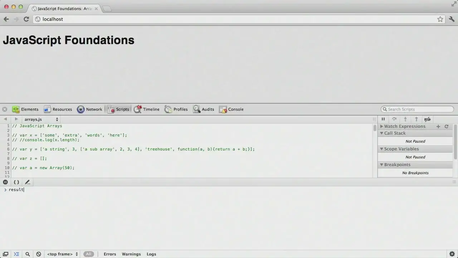Enter fullscreen with the expand arrows
Viewport: 458px width, 258px height.
coord(454,4)
